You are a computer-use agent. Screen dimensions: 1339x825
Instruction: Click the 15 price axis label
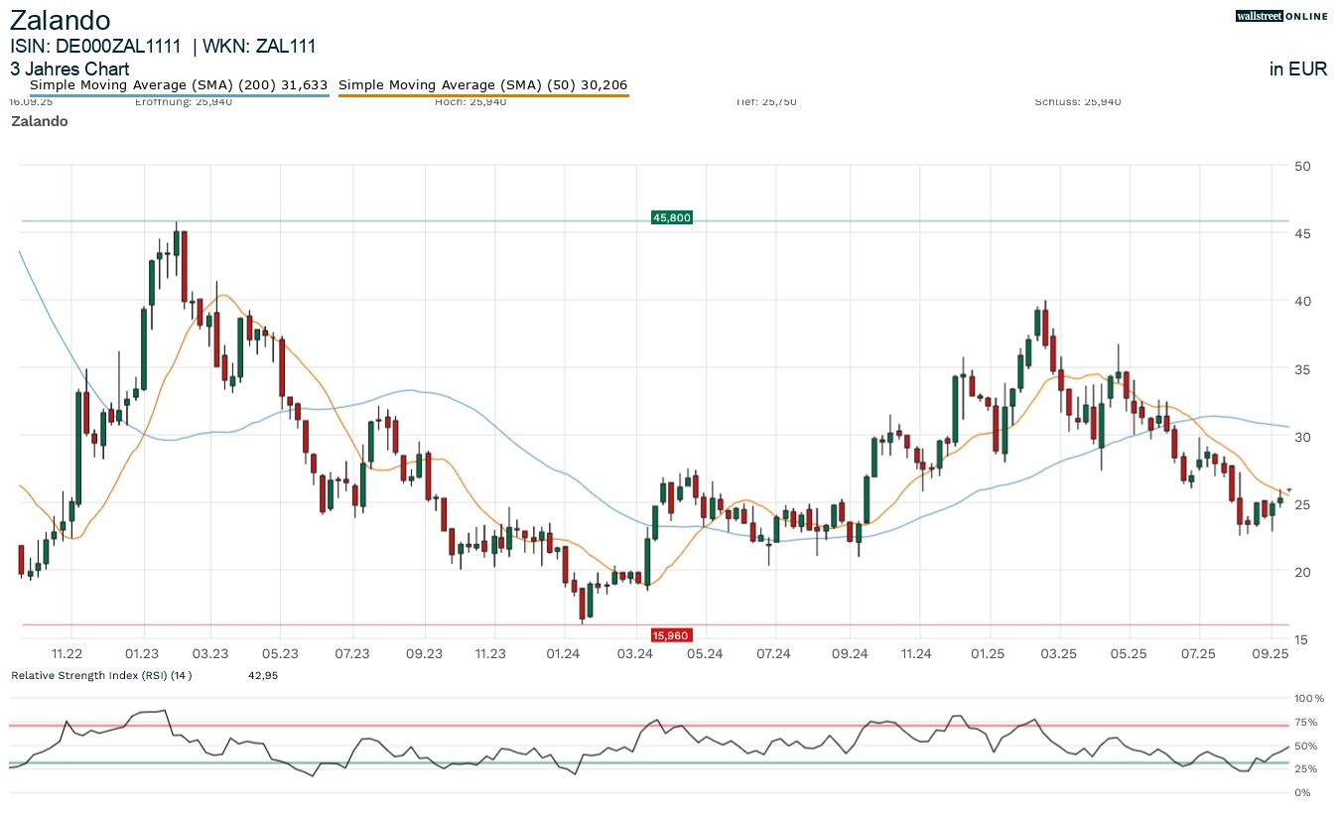point(1302,639)
